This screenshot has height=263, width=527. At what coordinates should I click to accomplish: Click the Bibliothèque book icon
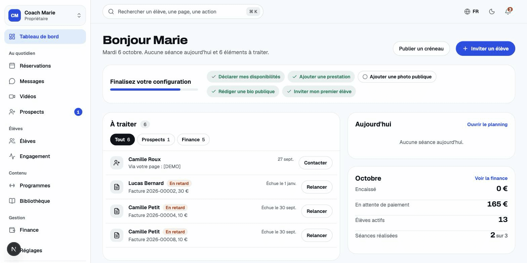coord(12,201)
